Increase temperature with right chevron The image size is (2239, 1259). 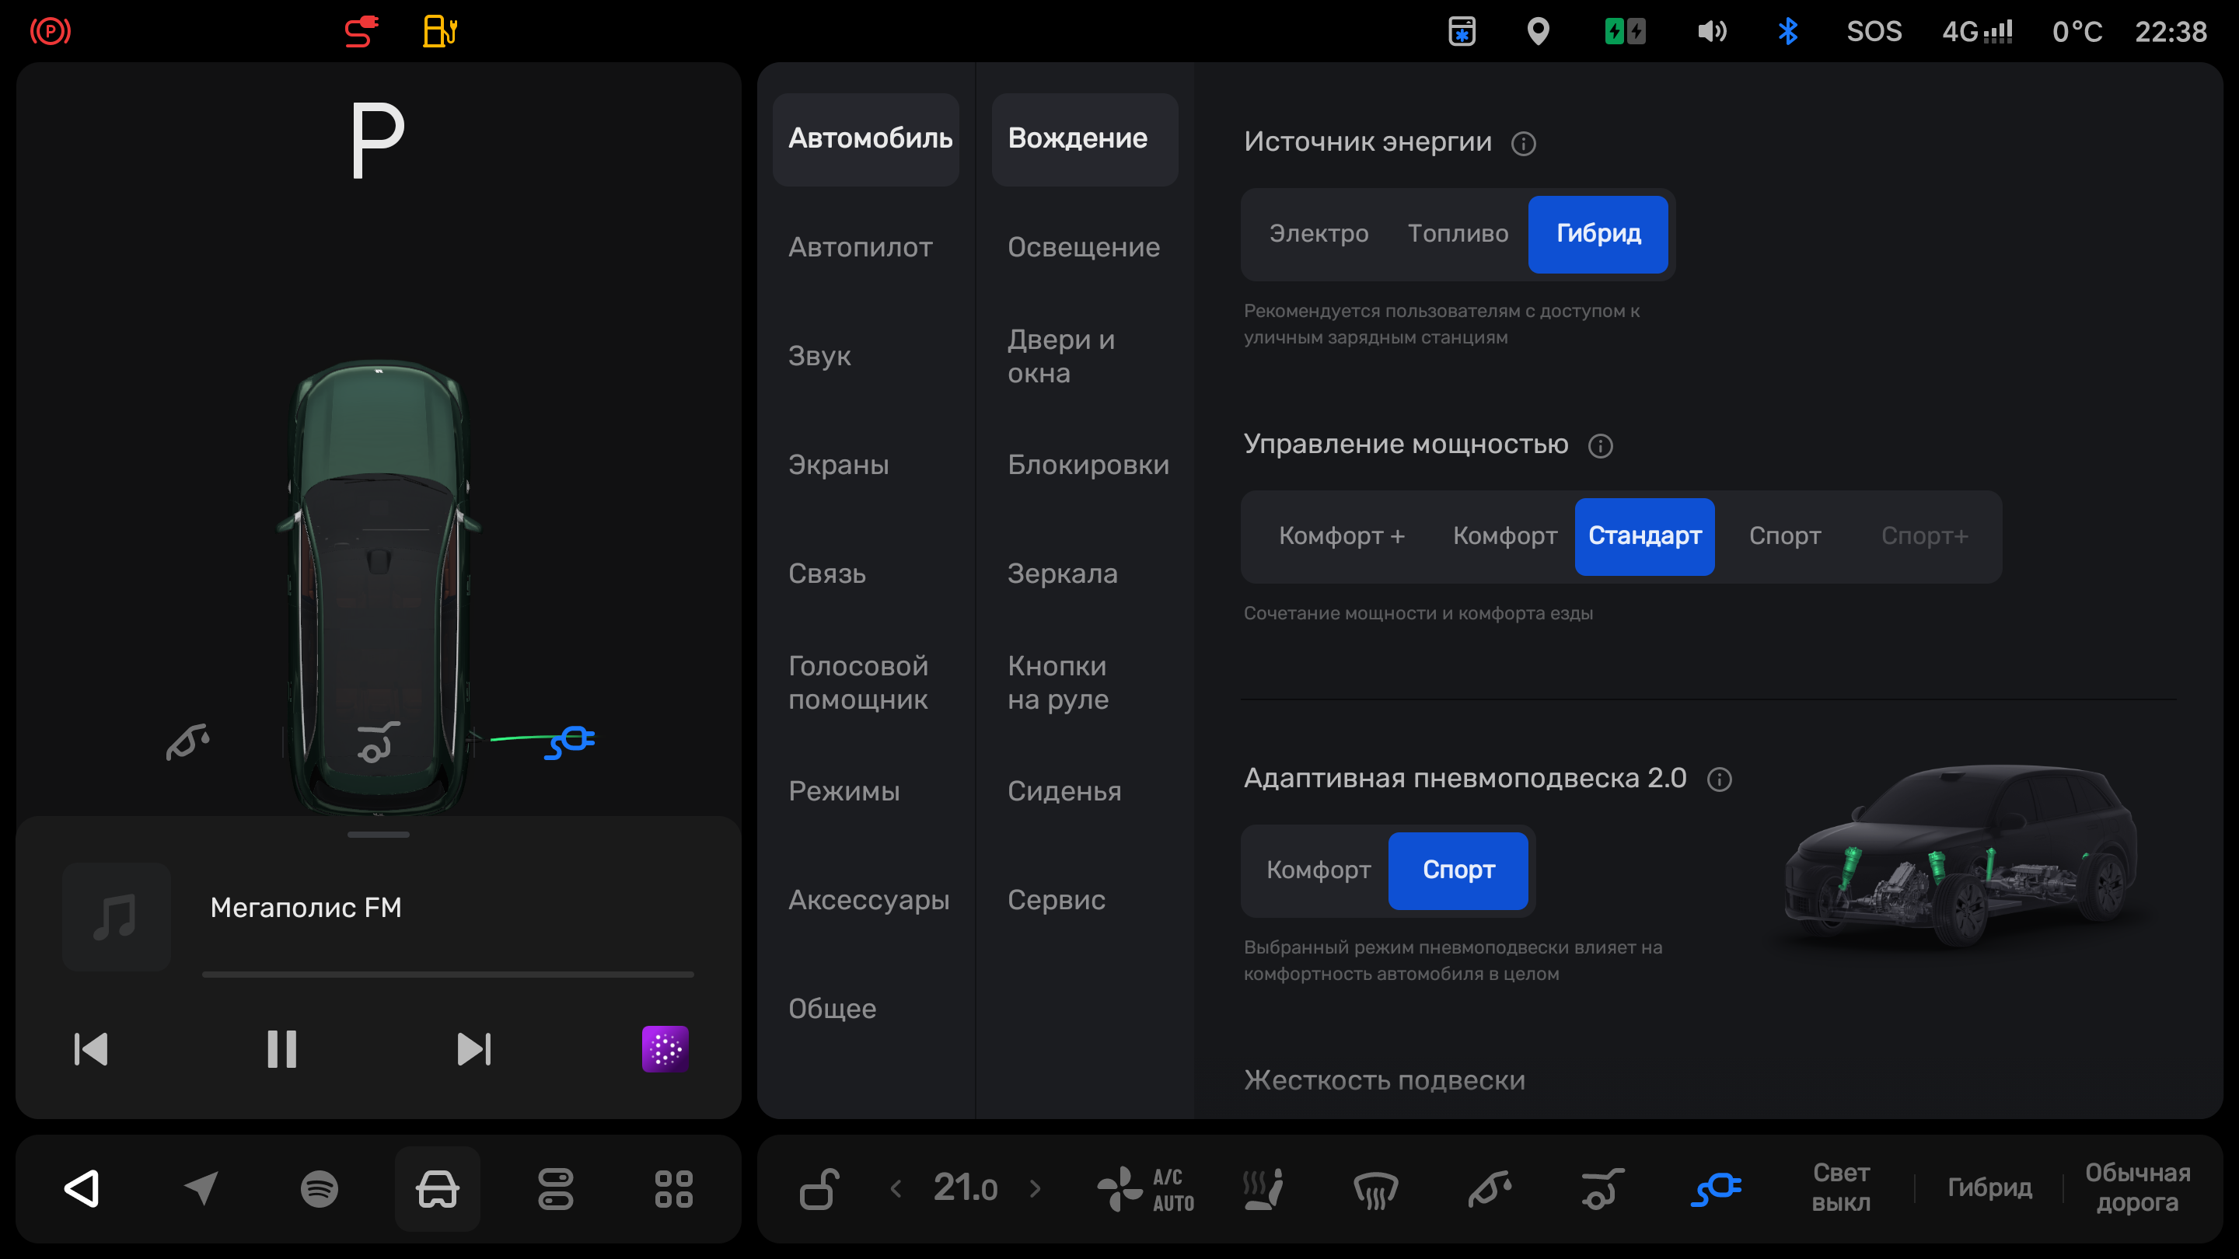pos(1036,1188)
